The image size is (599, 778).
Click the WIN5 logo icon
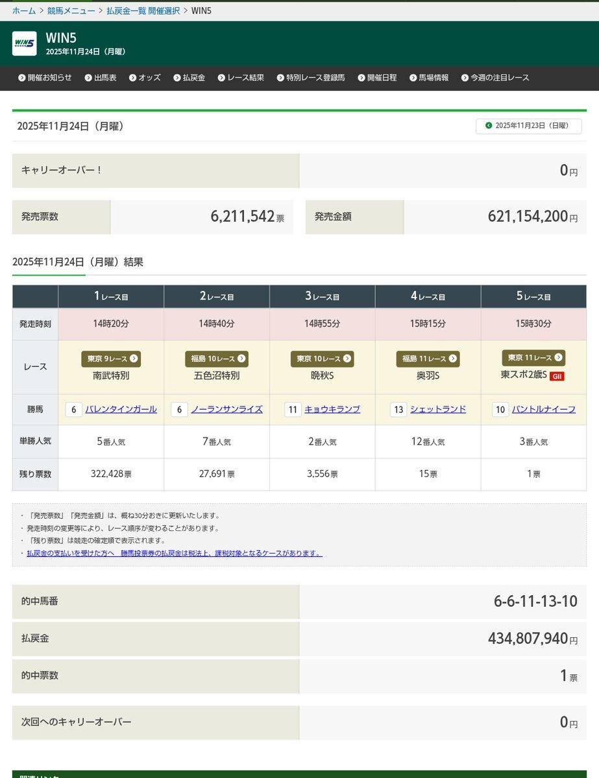24,44
